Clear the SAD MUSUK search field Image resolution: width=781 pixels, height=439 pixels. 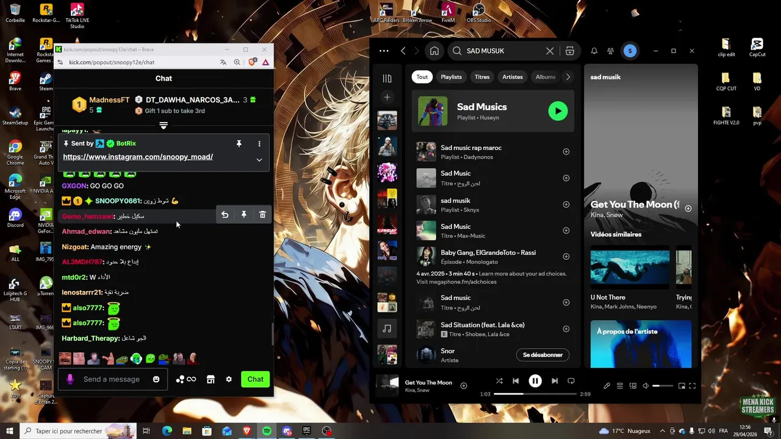[x=550, y=51]
